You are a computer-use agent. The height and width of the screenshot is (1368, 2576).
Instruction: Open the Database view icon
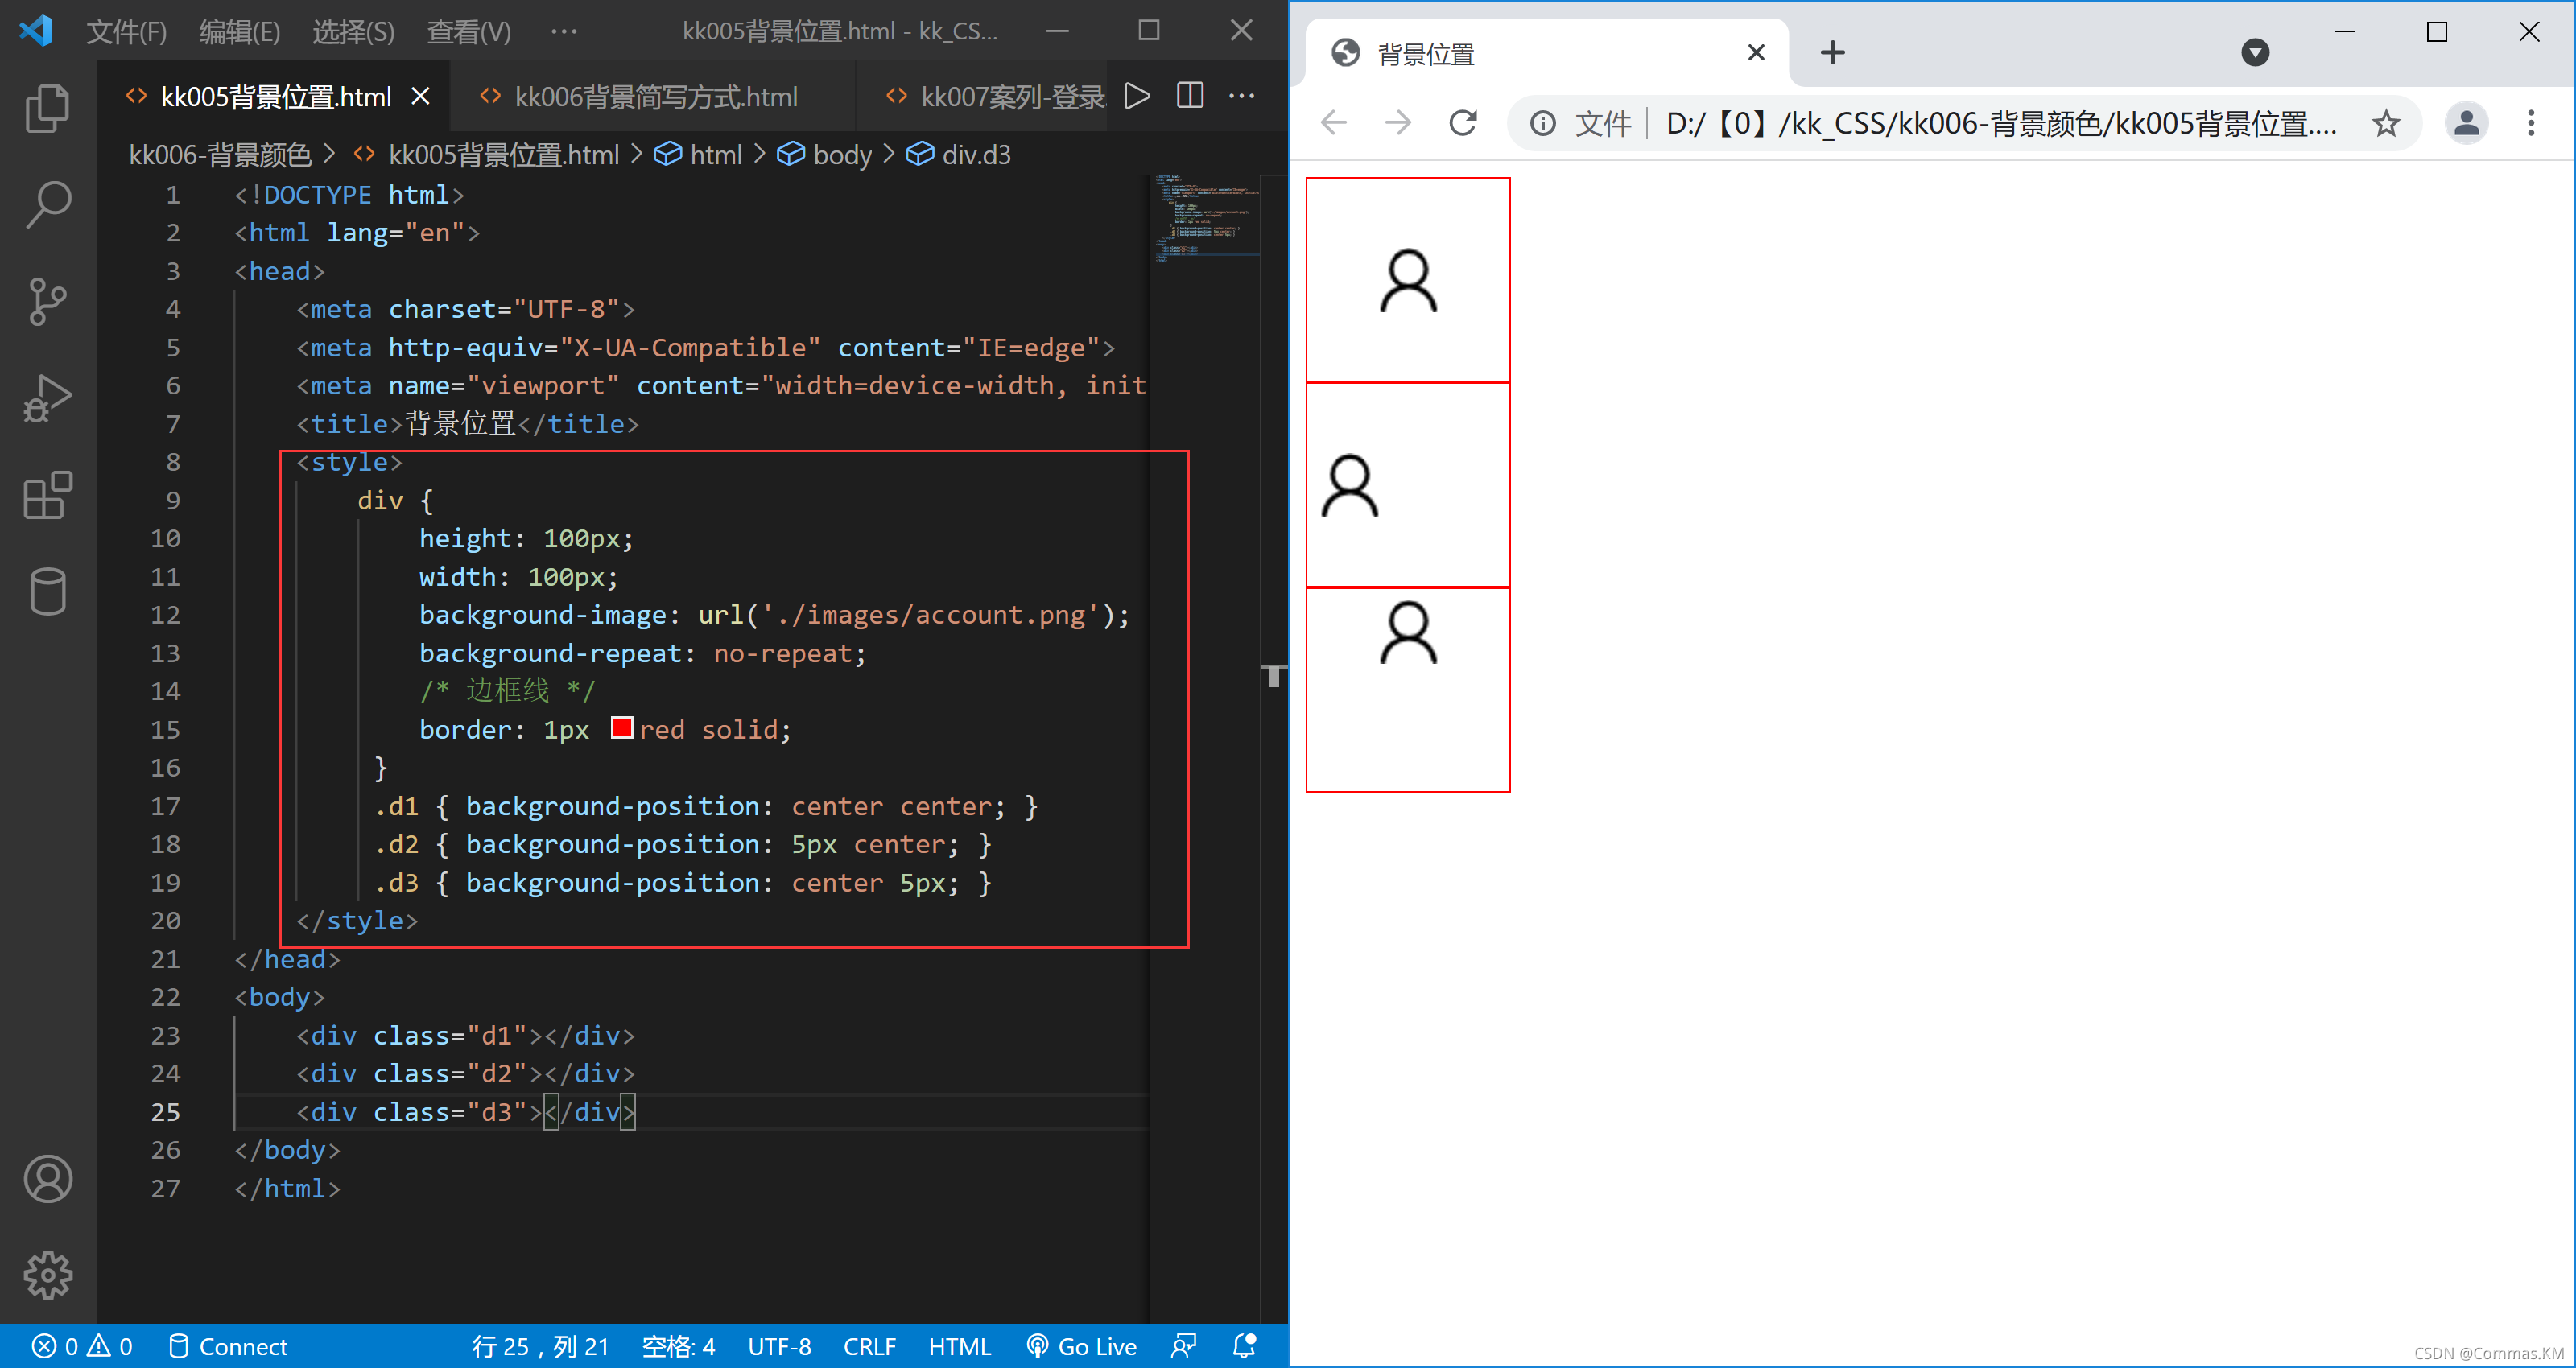pos(47,591)
